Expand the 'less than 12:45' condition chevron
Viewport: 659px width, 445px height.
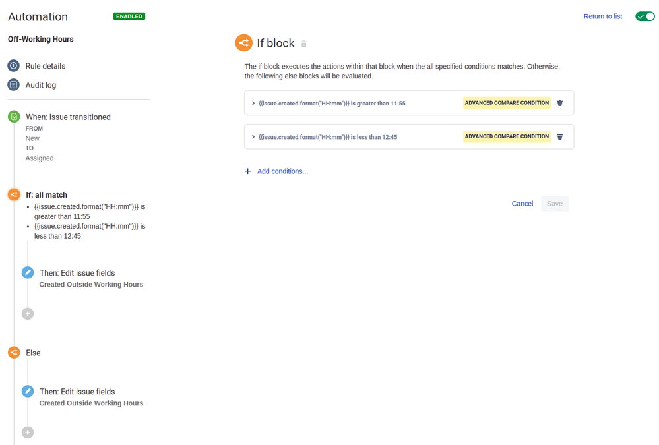click(x=253, y=136)
